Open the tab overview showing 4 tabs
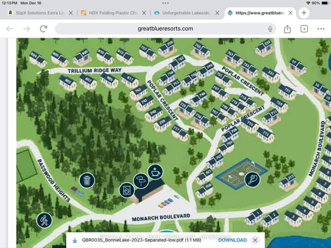331x248 pixels. pyautogui.click(x=304, y=29)
